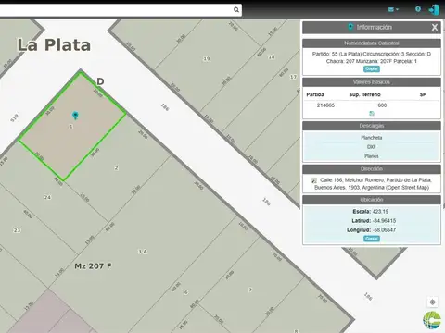This screenshot has height=333, width=445.
Task: Download the DXF file
Action: 372,147
